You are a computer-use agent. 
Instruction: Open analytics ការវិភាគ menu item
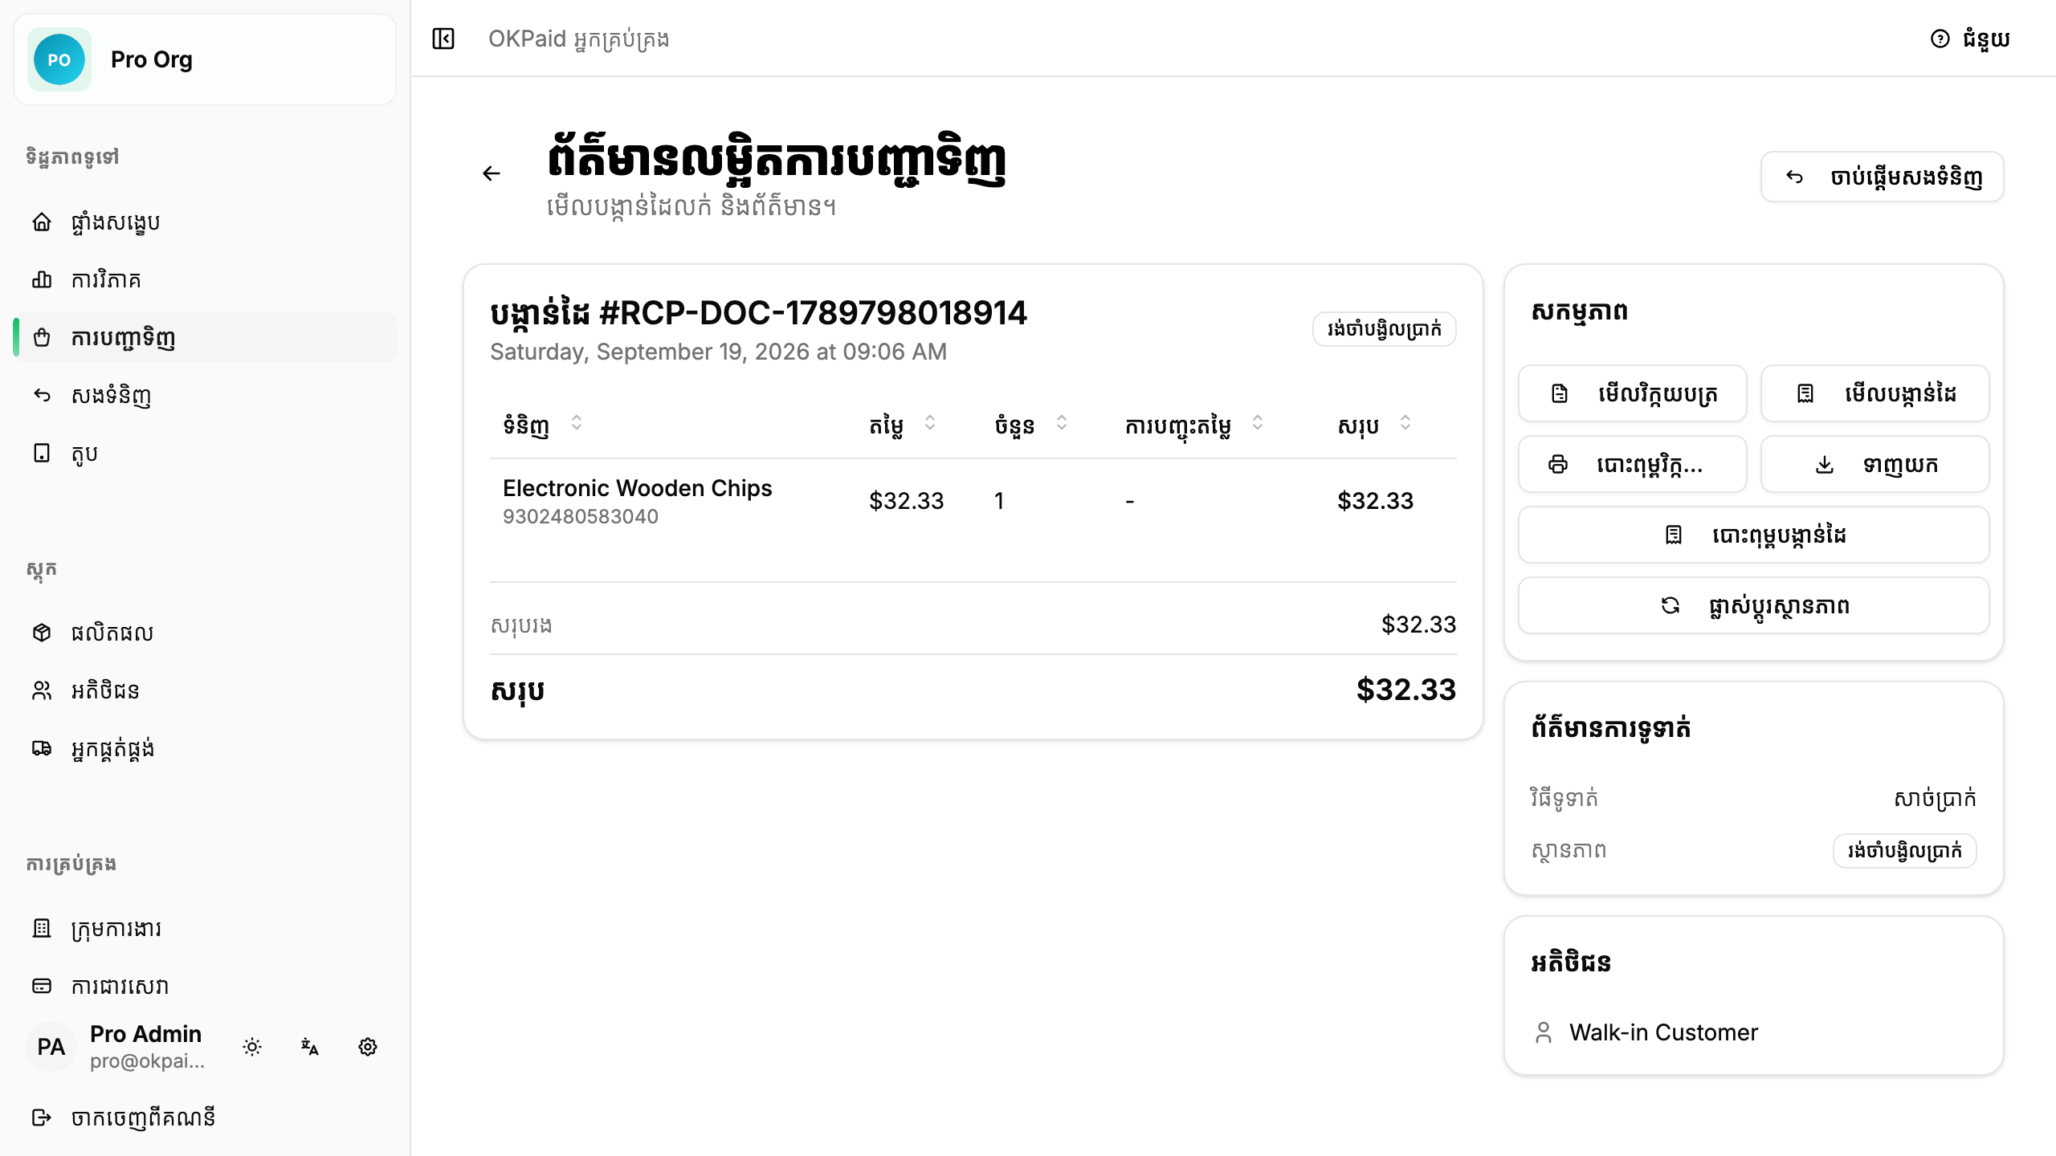click(x=205, y=280)
